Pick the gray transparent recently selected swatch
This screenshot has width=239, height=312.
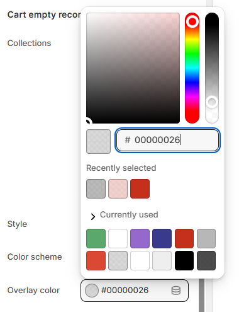(96, 188)
